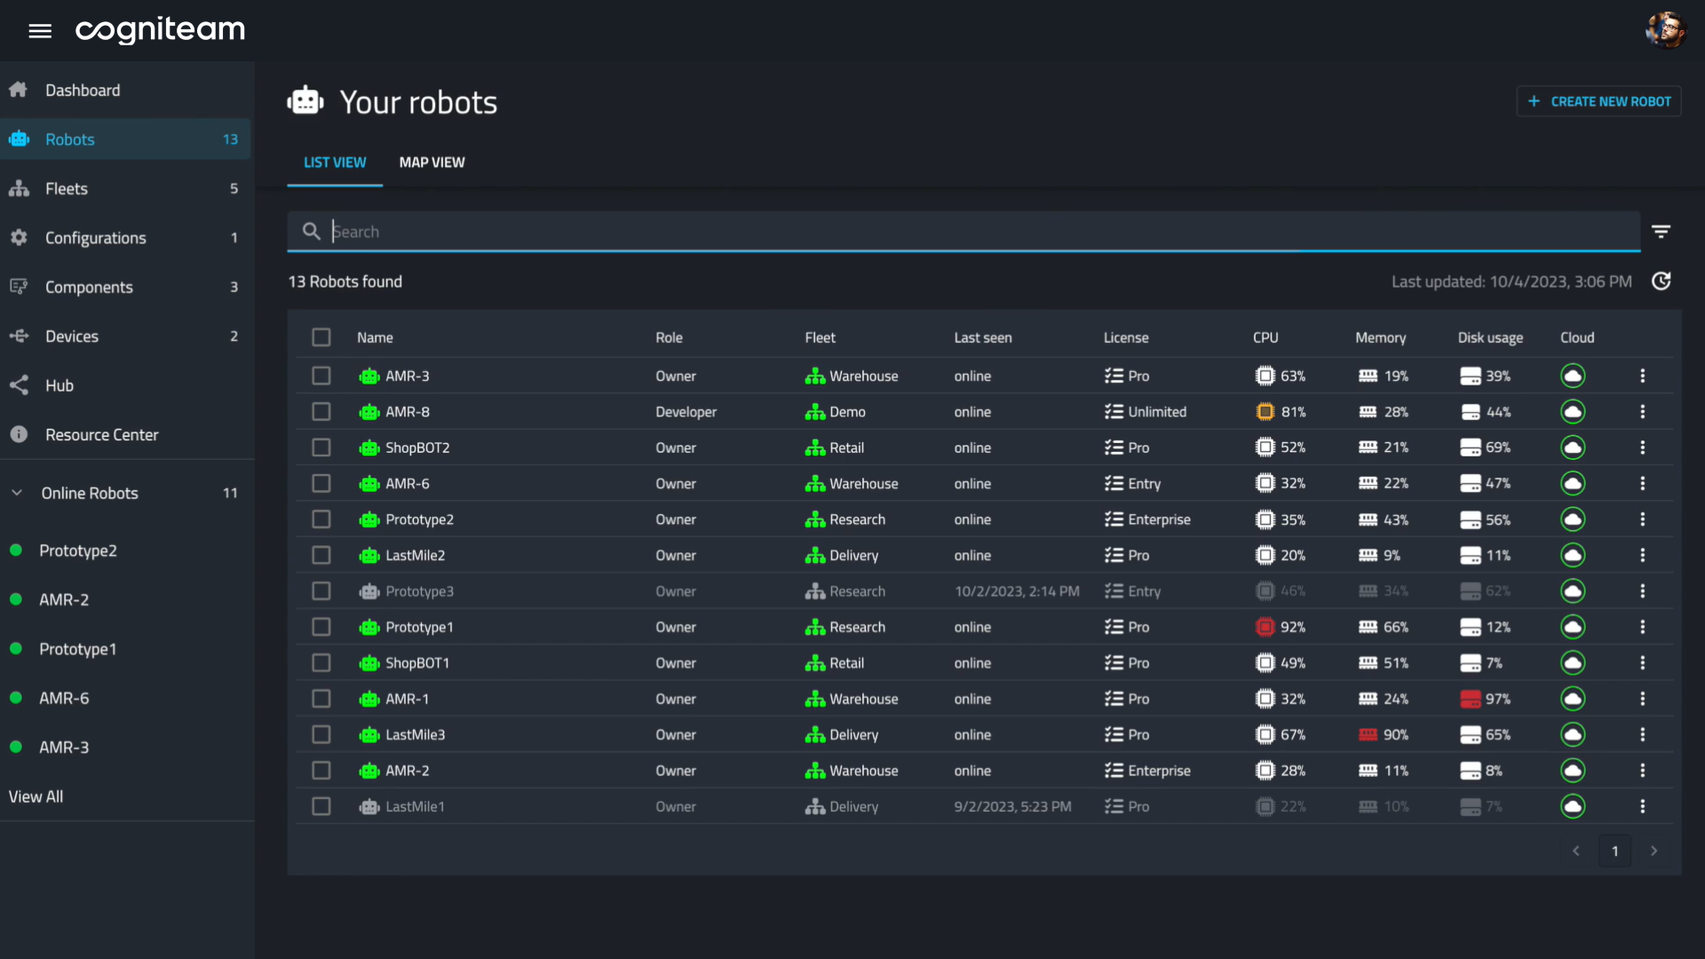Check the LastMile1 row checkbox
1705x959 pixels.
[x=321, y=806]
